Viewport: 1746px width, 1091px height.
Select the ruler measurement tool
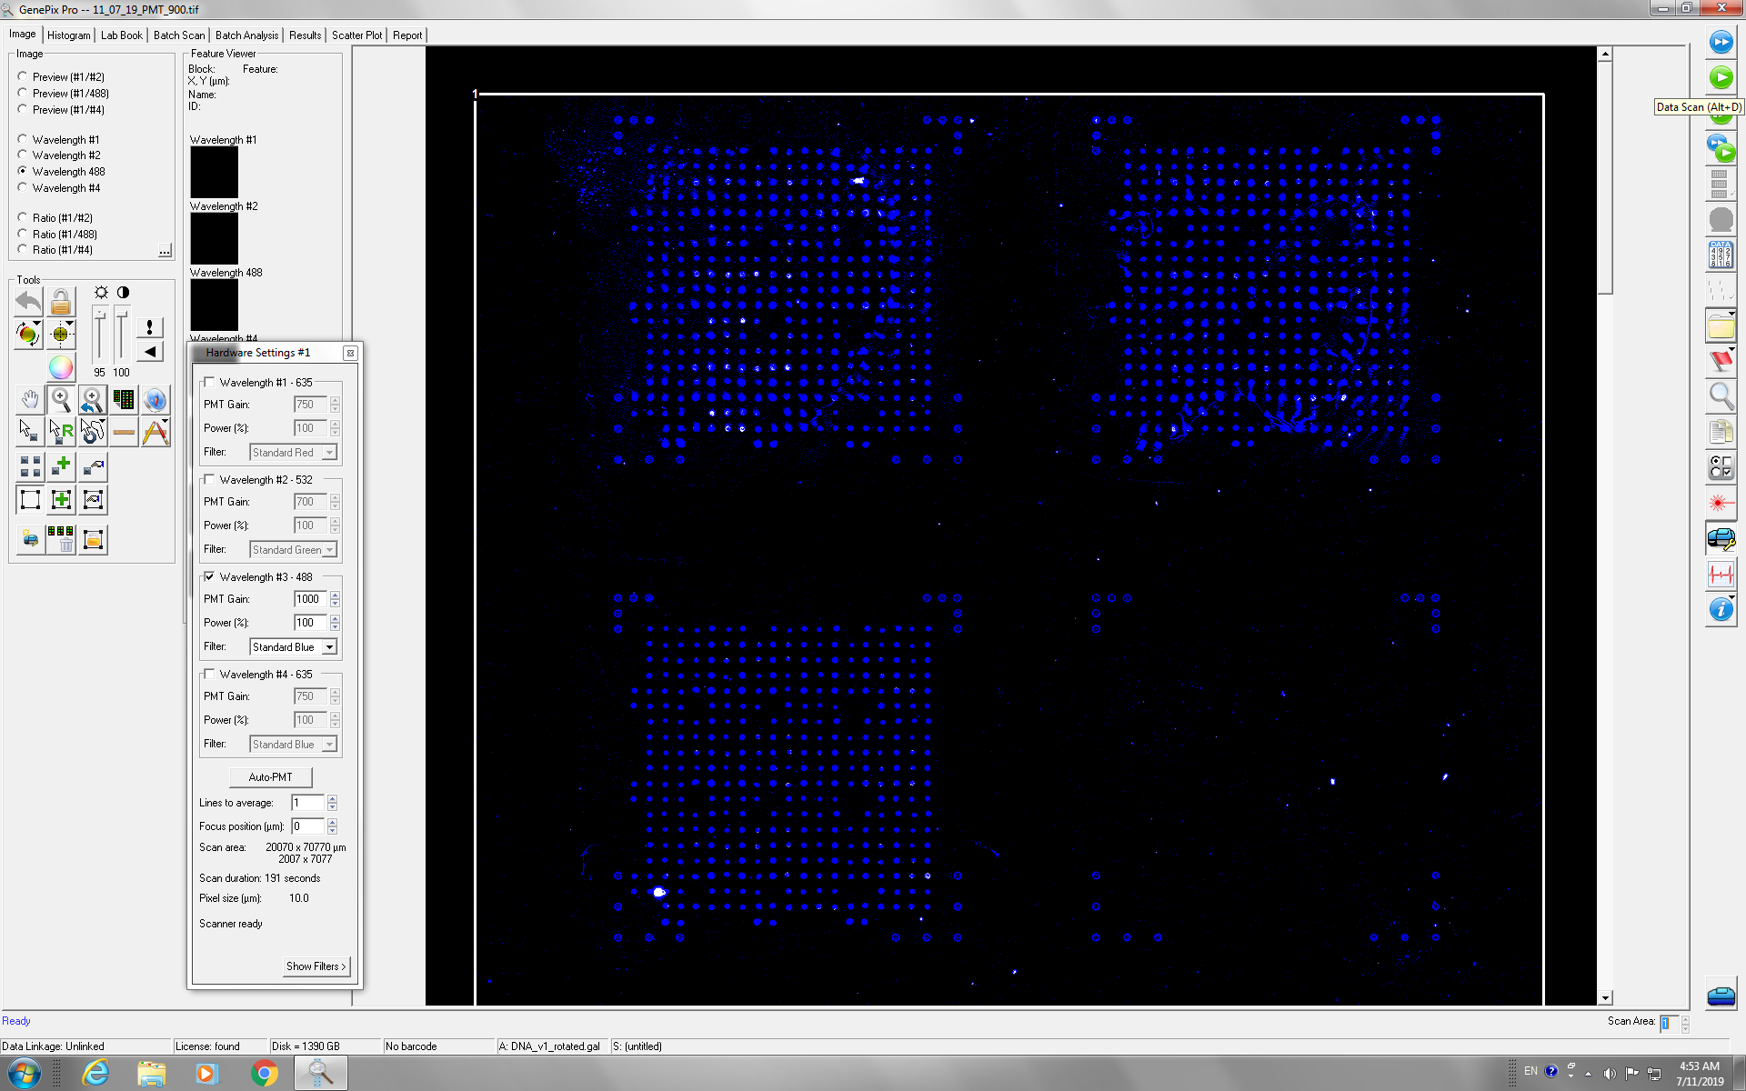[124, 432]
